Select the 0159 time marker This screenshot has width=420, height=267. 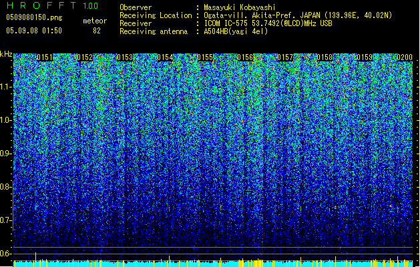(x=365, y=57)
